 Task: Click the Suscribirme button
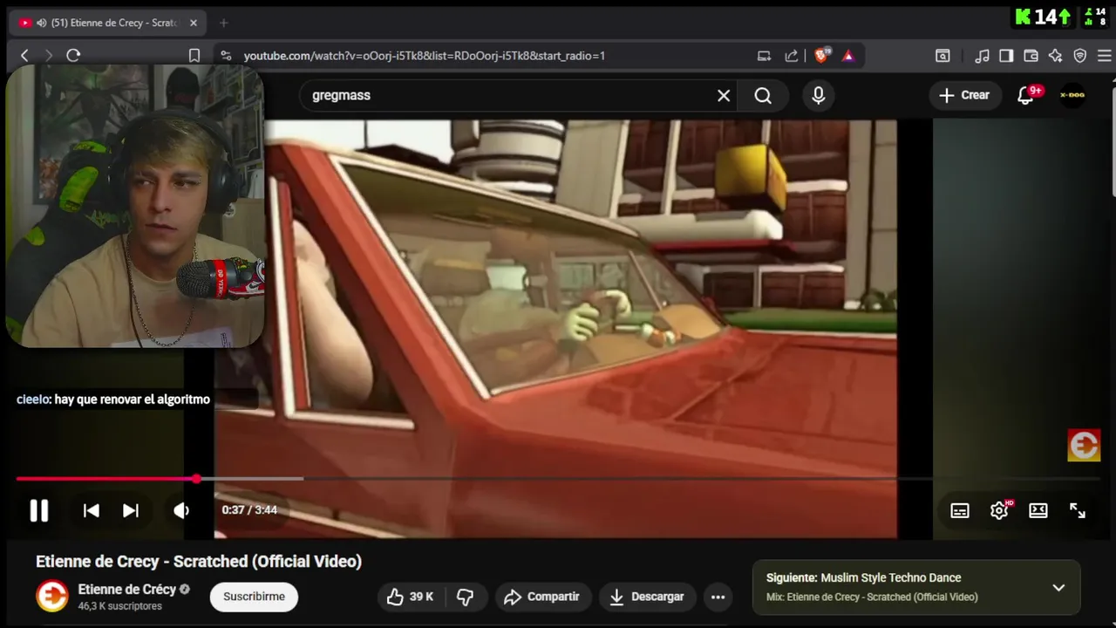[254, 597]
